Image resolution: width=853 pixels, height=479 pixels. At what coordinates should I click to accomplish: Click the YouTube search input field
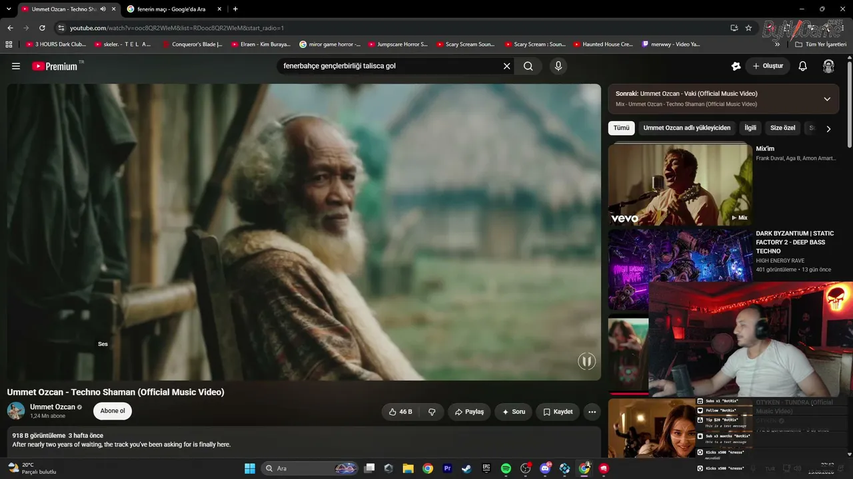coord(390,67)
